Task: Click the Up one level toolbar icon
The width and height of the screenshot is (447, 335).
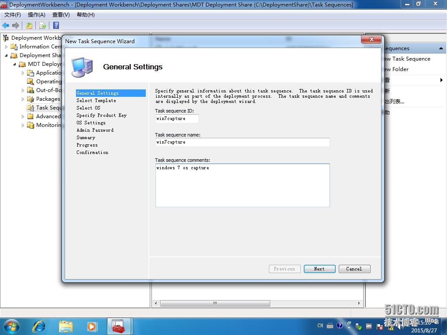Action: pos(29,25)
